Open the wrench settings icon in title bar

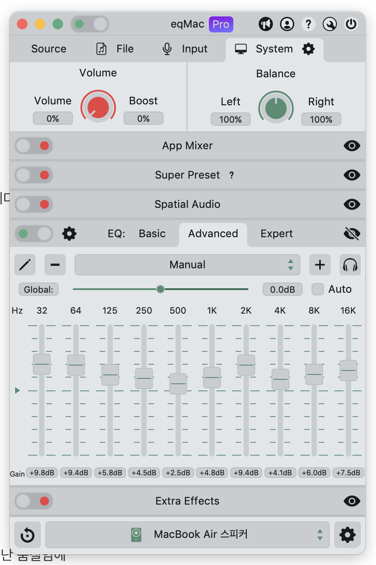point(330,24)
